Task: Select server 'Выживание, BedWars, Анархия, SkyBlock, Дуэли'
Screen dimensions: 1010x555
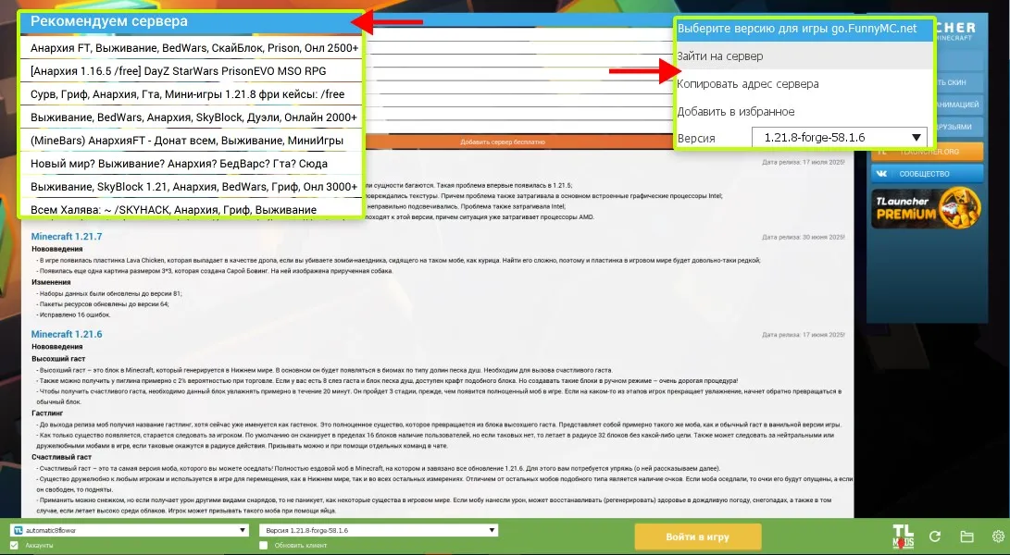Action: point(192,117)
